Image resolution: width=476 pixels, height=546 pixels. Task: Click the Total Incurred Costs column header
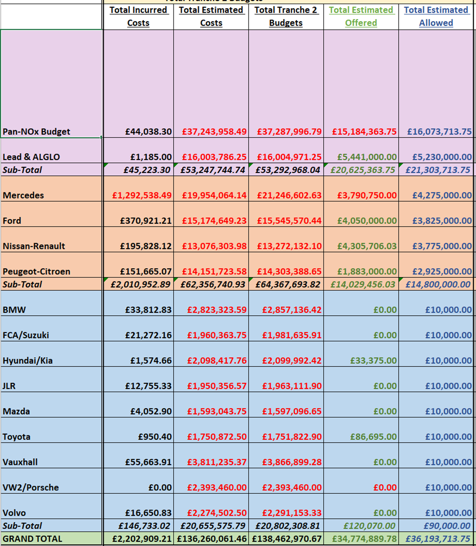tap(138, 16)
